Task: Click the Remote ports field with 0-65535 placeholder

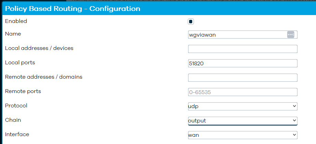Action: [x=243, y=92]
